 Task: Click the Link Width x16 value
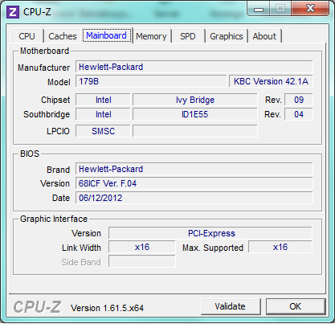click(x=142, y=247)
